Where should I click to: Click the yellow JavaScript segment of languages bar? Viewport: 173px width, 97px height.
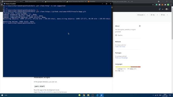tap(123, 67)
